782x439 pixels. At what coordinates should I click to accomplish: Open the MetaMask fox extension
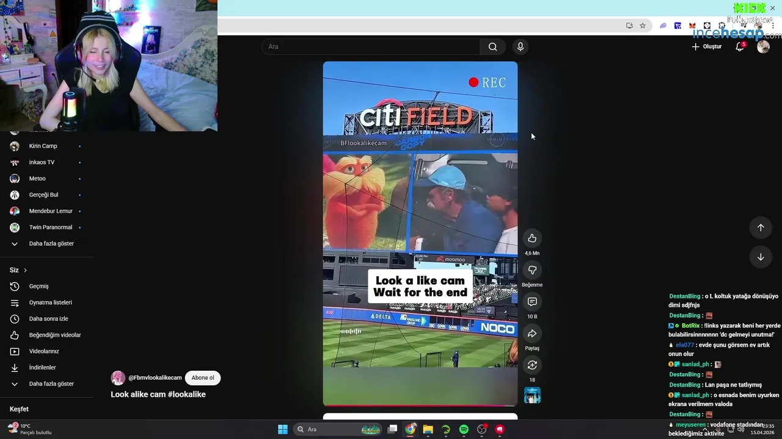[692, 26]
